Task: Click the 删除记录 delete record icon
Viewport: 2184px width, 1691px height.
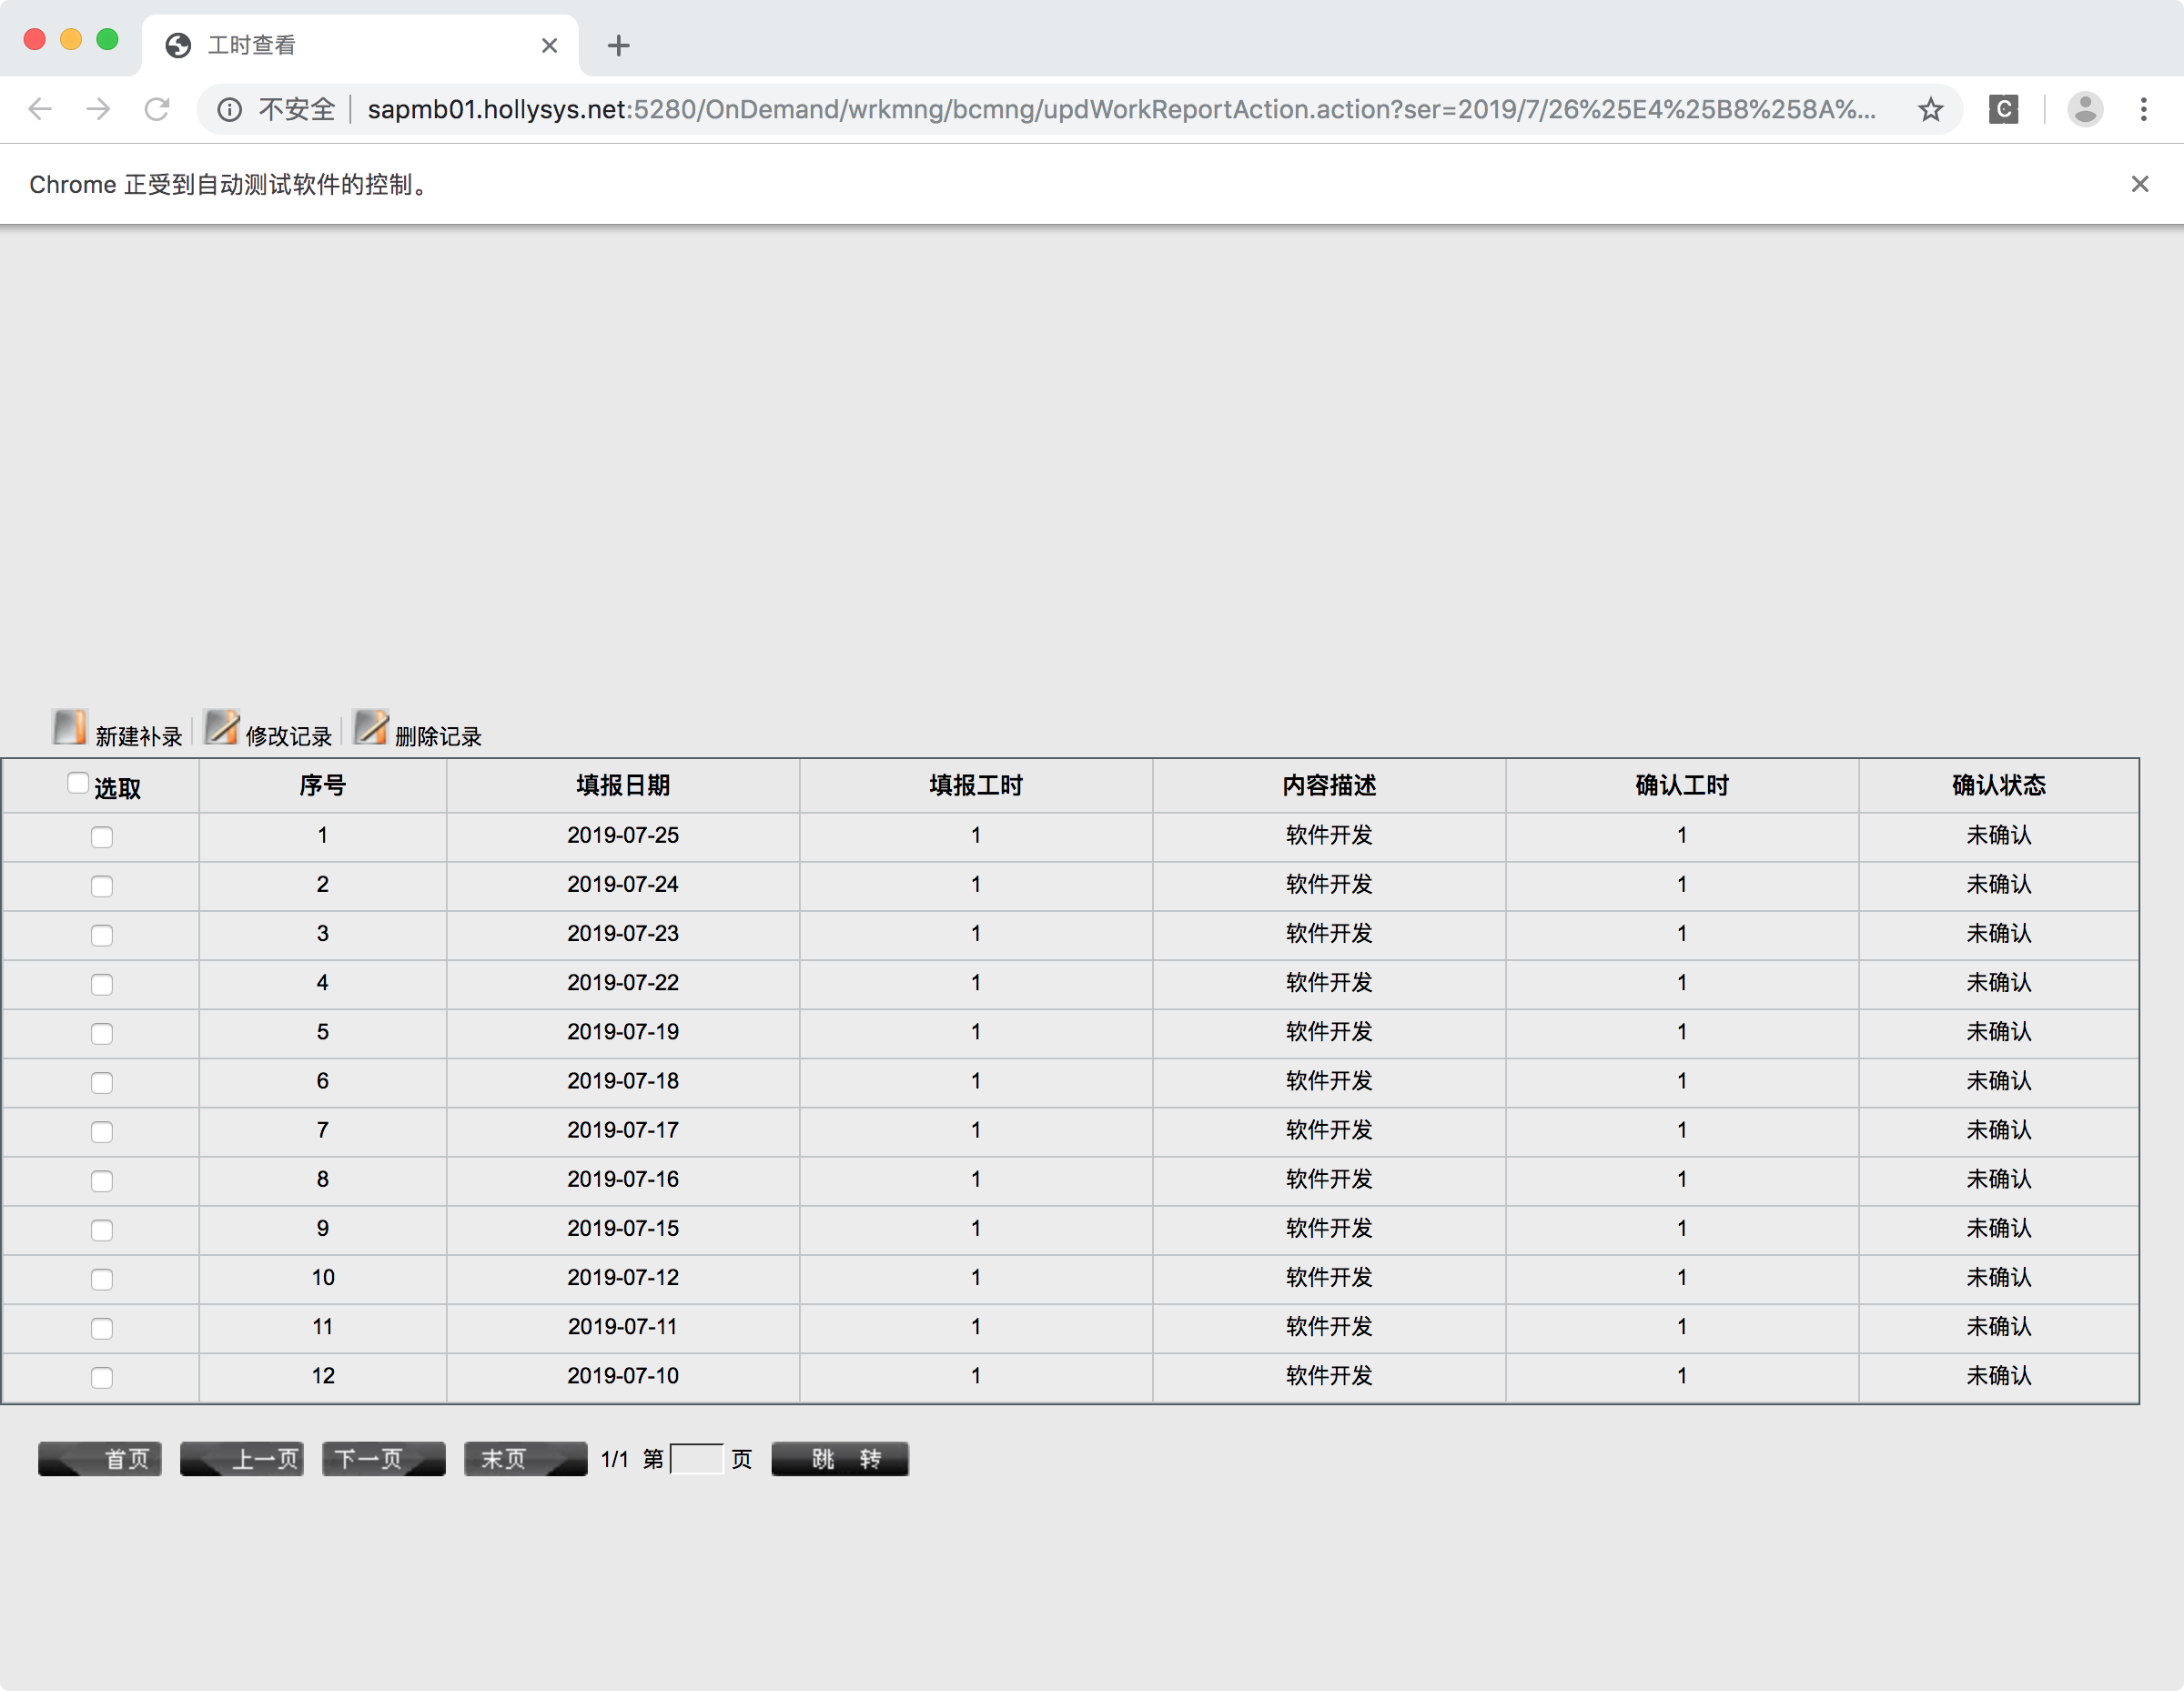Action: pos(371,727)
